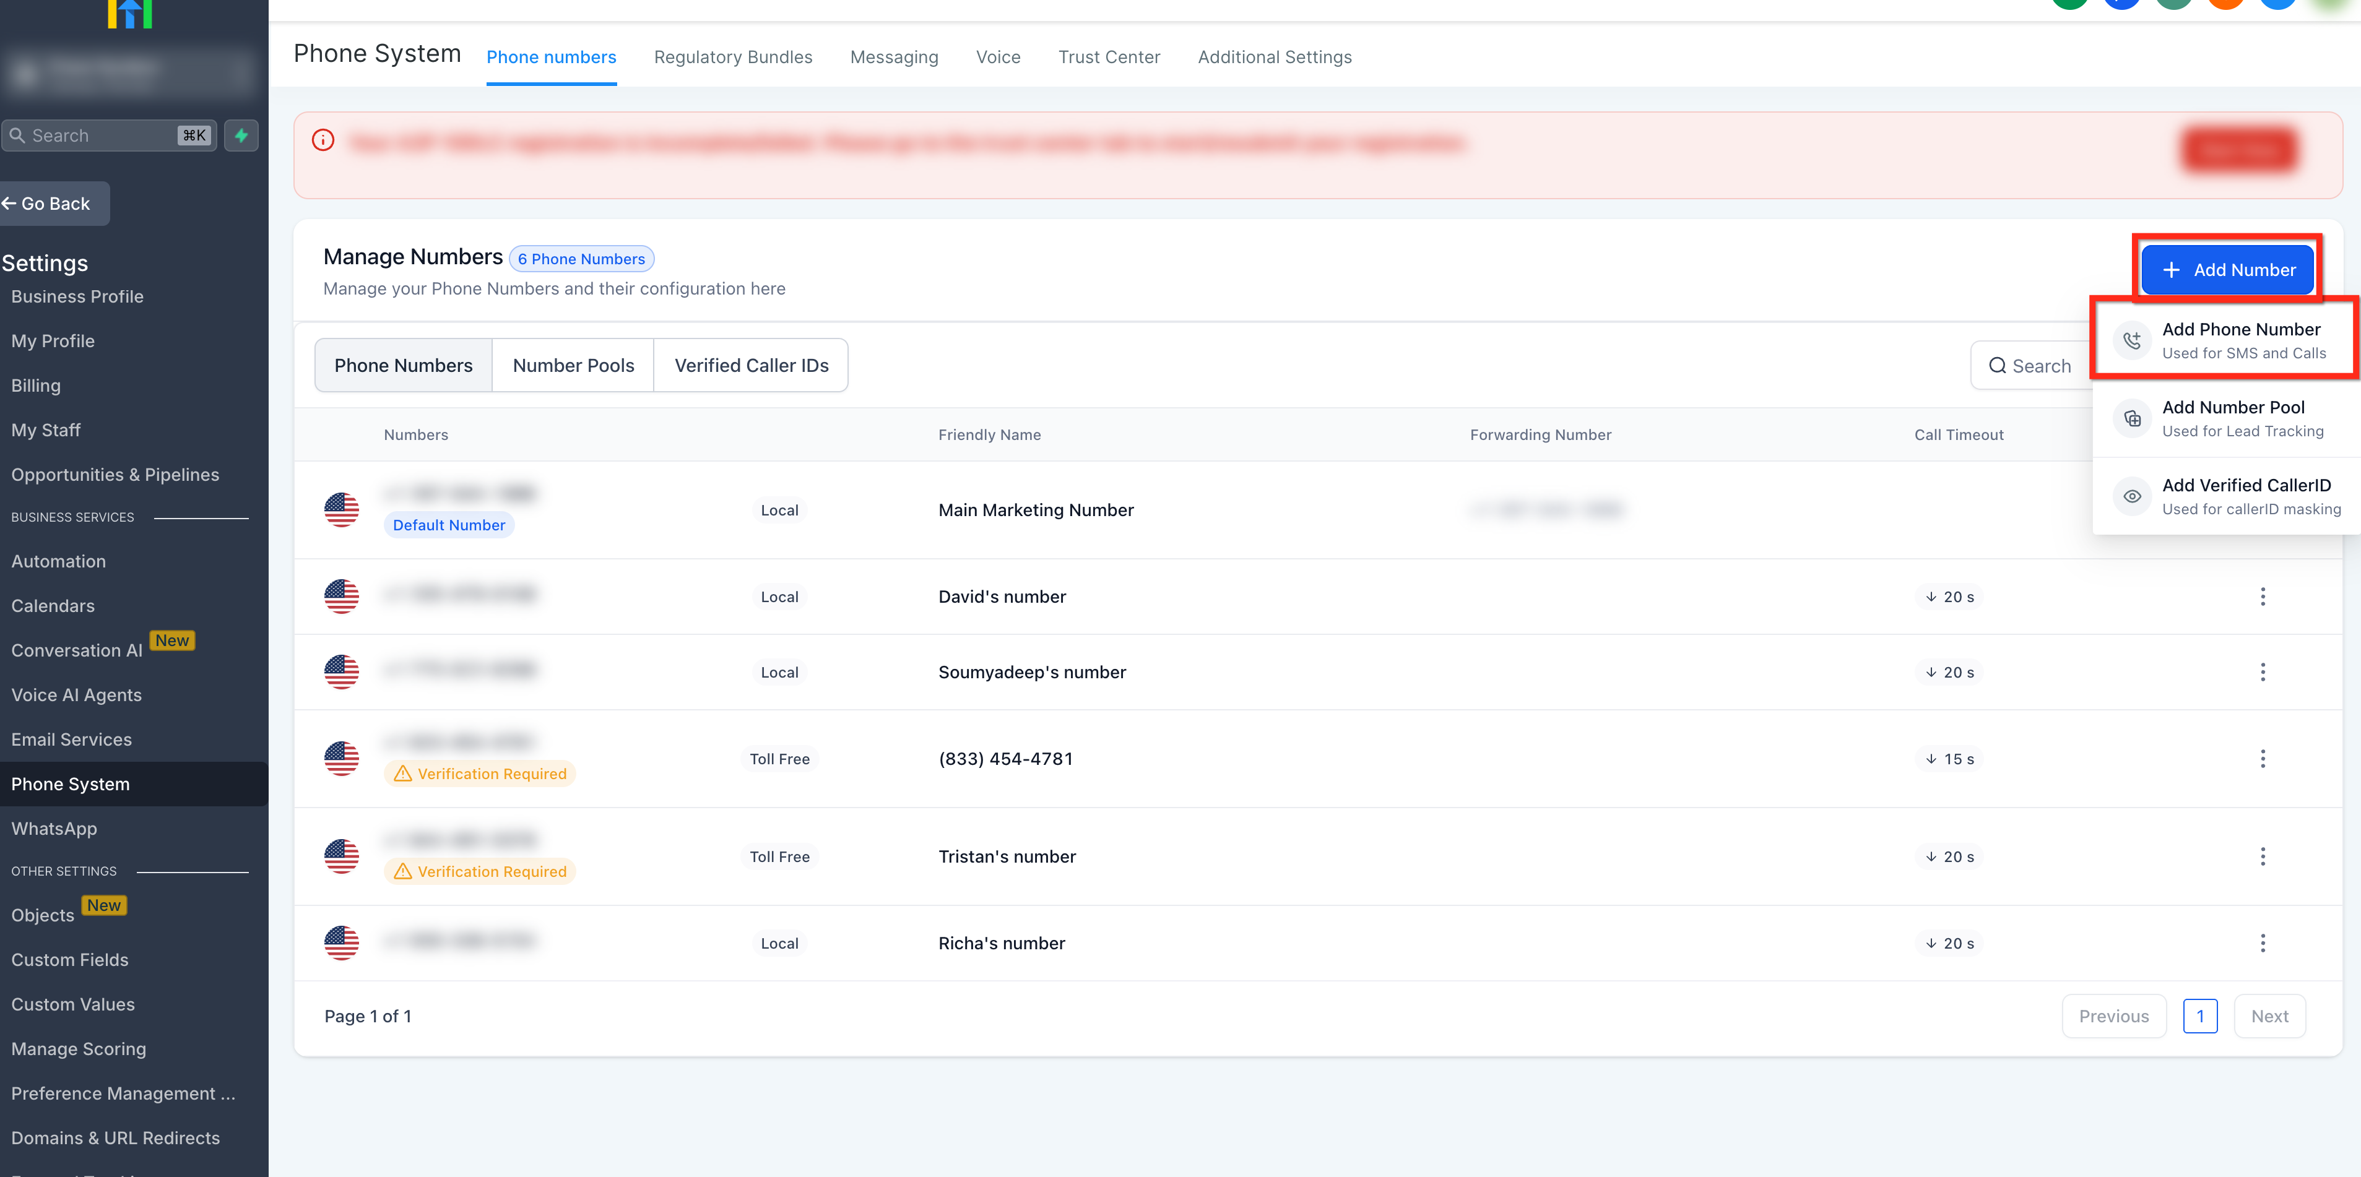Screen dimensions: 2361x1177
Task: Click the US flag icon on Main Marketing row
Action: (341, 510)
